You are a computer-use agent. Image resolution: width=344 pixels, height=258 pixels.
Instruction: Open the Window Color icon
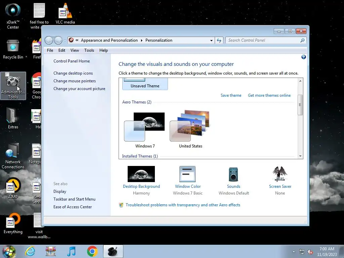pos(187,174)
